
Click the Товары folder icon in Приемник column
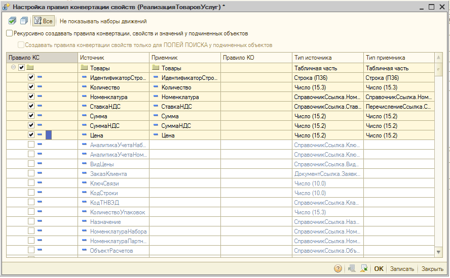[156, 68]
